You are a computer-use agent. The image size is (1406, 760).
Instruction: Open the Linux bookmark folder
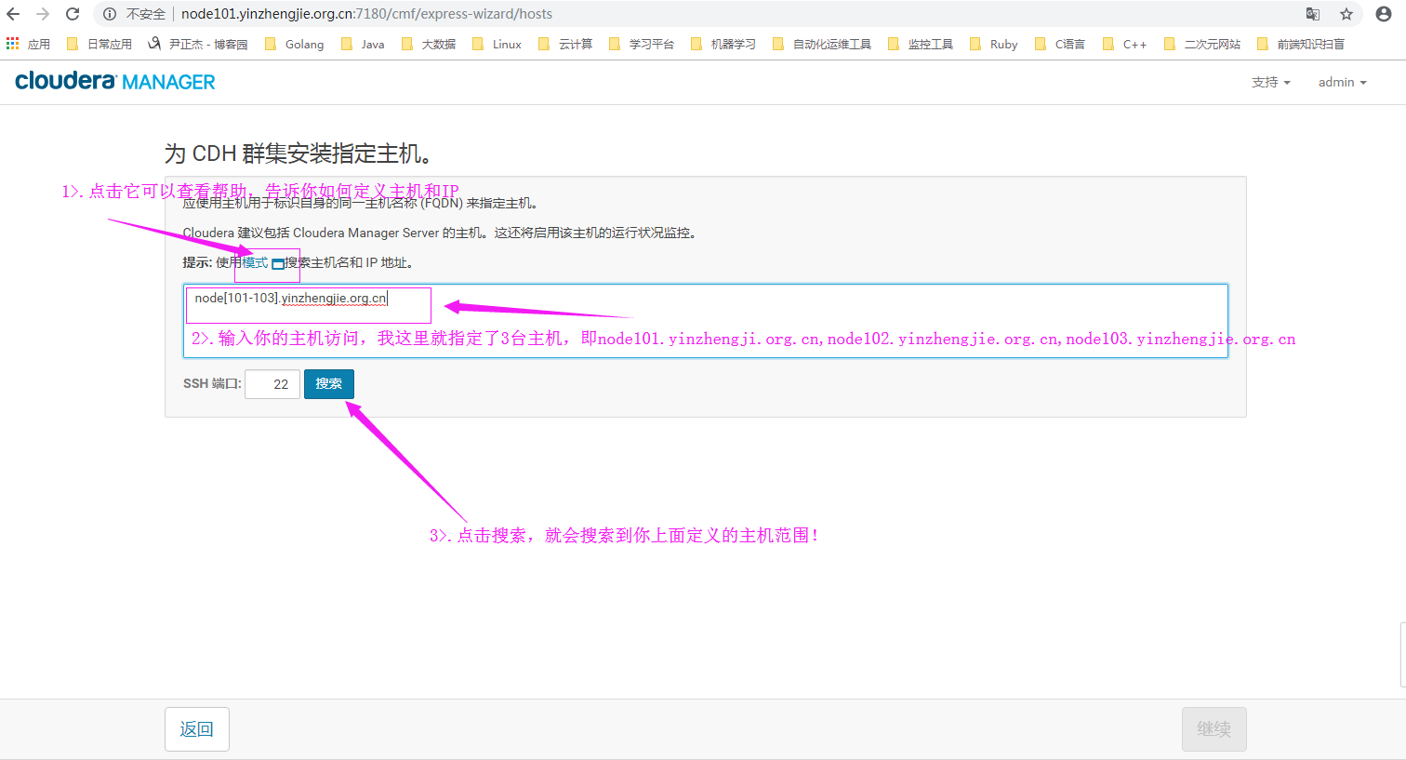point(497,44)
